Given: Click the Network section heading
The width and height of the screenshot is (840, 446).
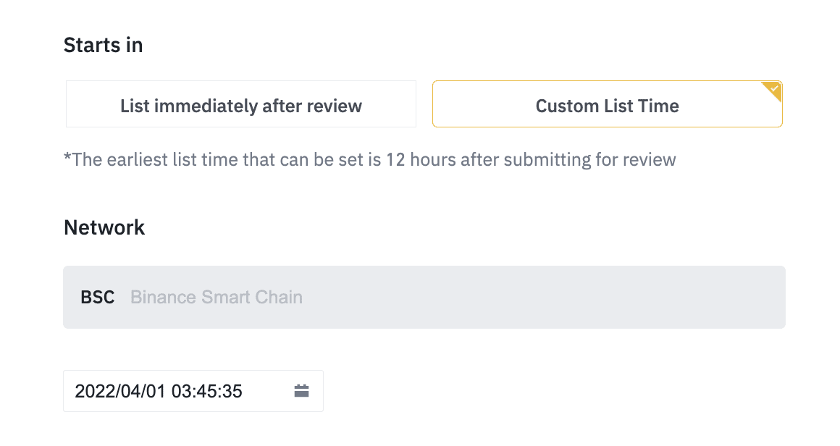Looking at the screenshot, I should (x=104, y=227).
